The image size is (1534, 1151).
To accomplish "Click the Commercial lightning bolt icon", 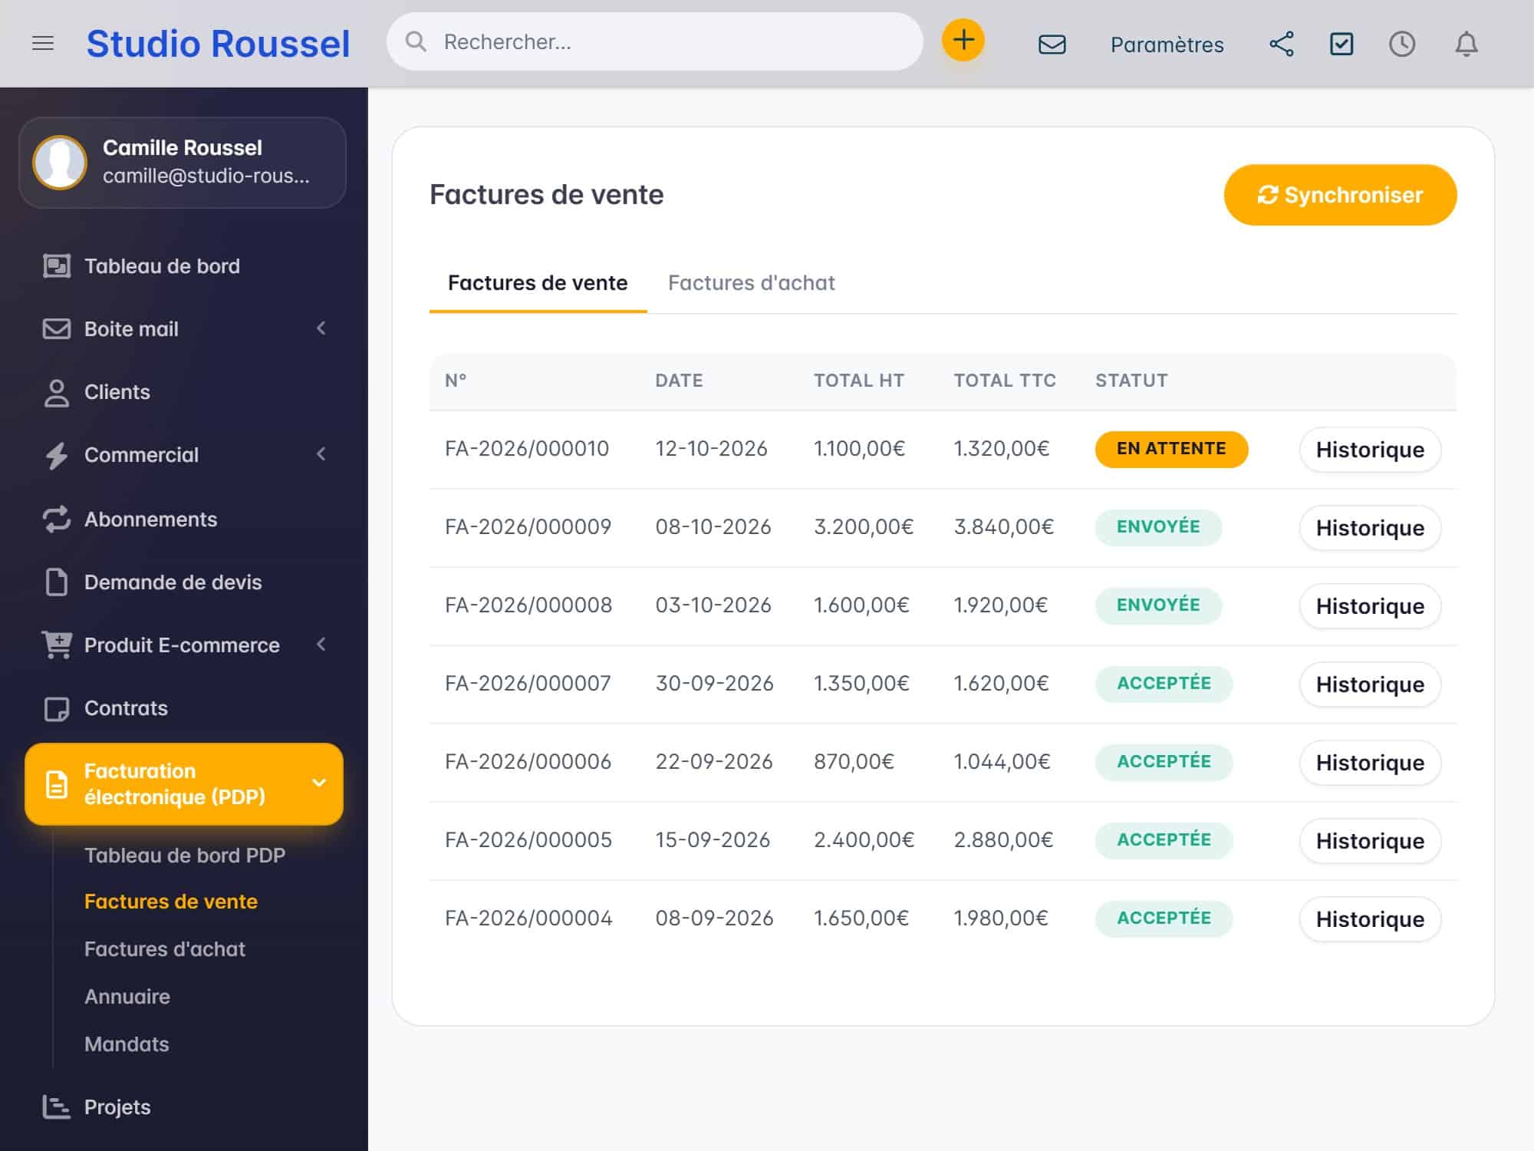I will 57,455.
